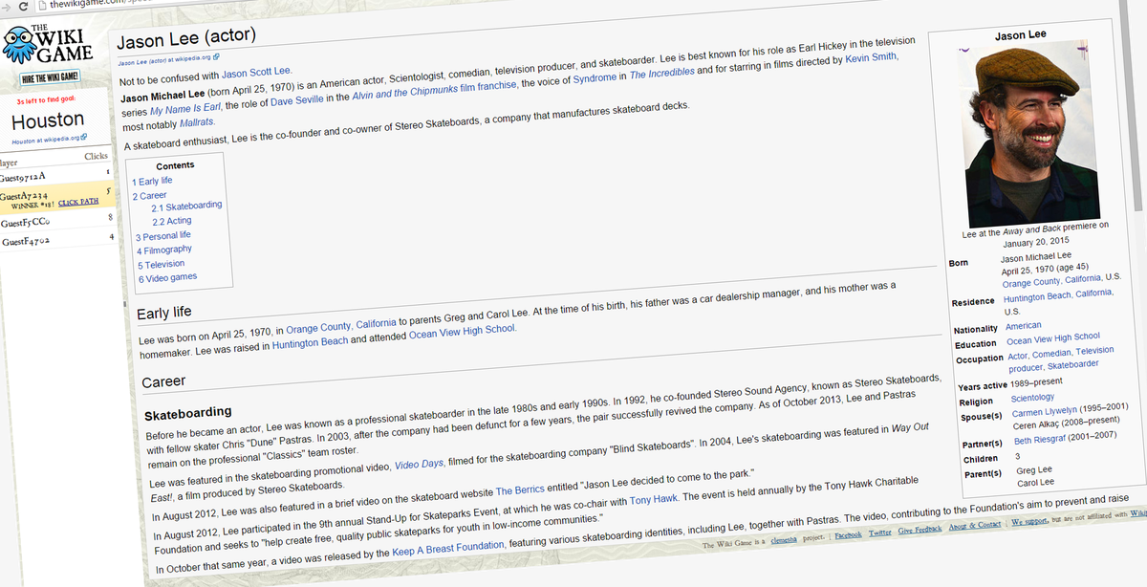Open external link icon beside Jason Lee wikipedia.org
The image size is (1147, 587).
(x=216, y=59)
